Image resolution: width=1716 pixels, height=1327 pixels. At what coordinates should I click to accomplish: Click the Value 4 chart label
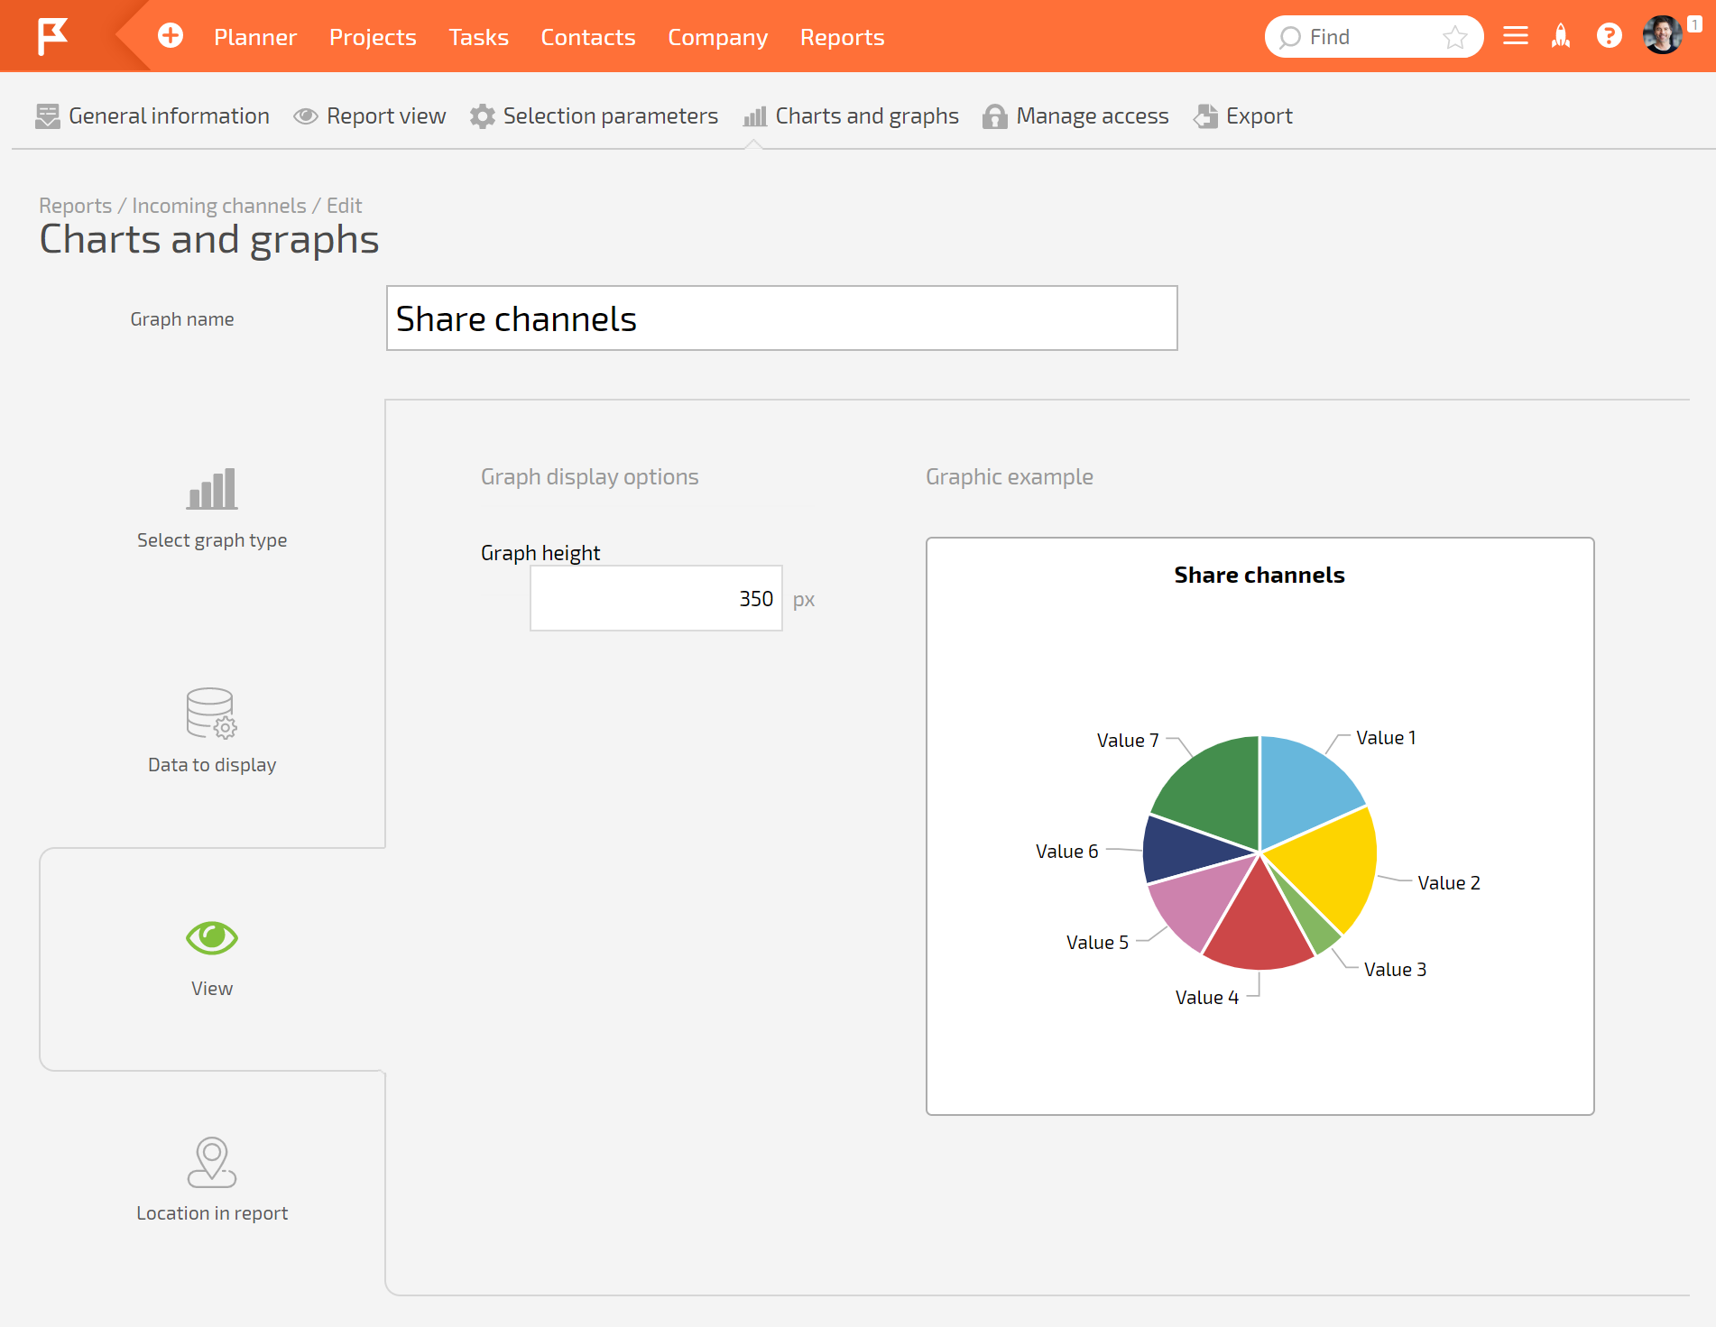click(x=1207, y=998)
